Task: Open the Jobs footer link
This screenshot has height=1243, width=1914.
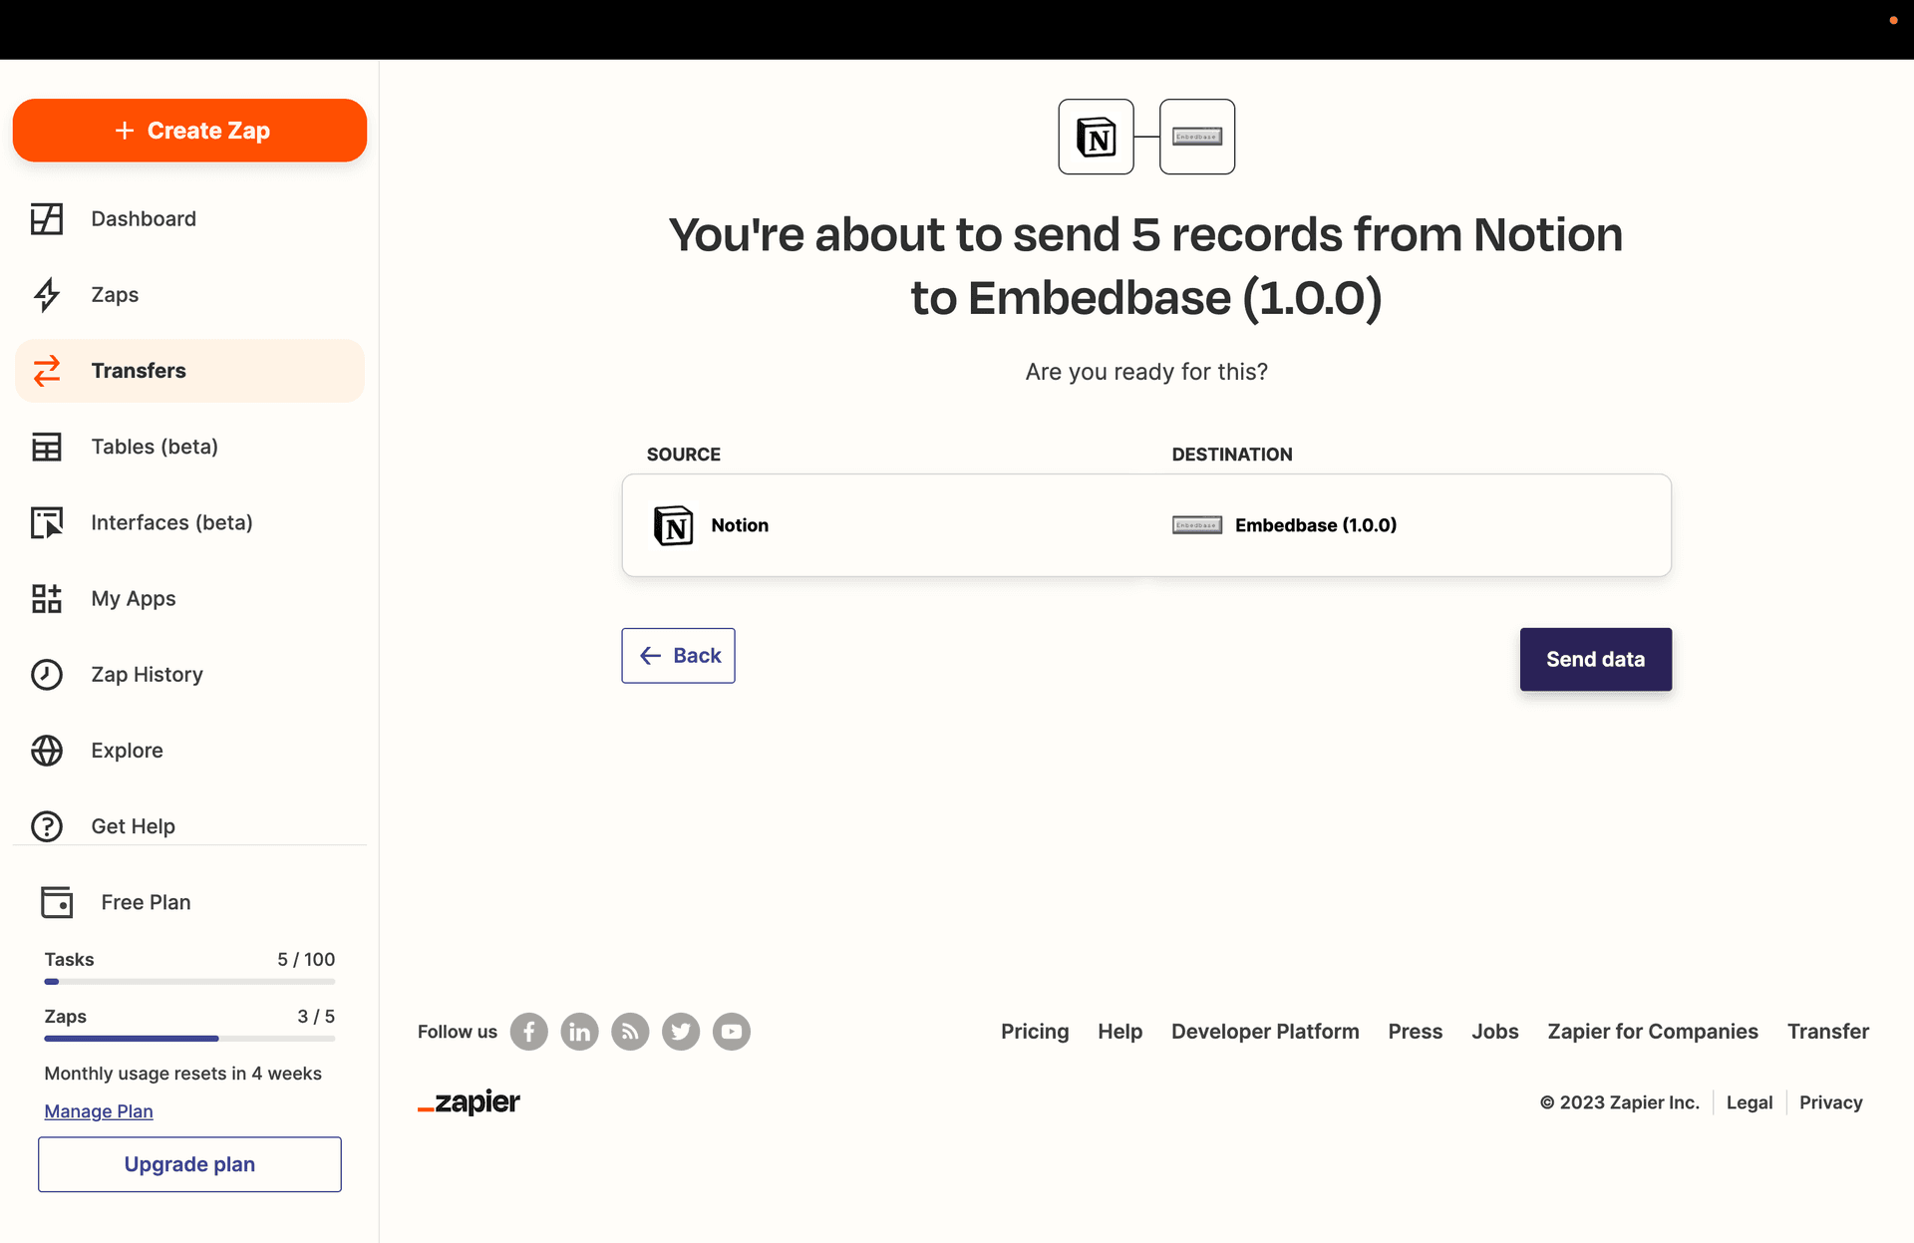Action: point(1495,1032)
